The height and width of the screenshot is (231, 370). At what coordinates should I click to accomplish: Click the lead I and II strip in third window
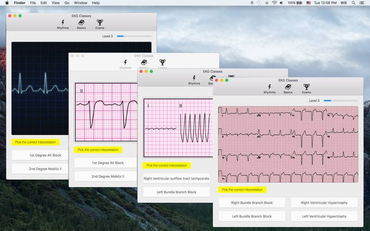pyautogui.click(x=178, y=128)
